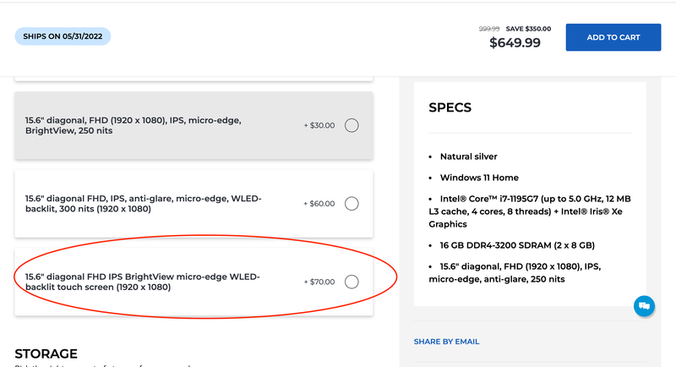Screen dimensions: 676x367
Task: Click the SPECS heading
Action: tap(450, 107)
